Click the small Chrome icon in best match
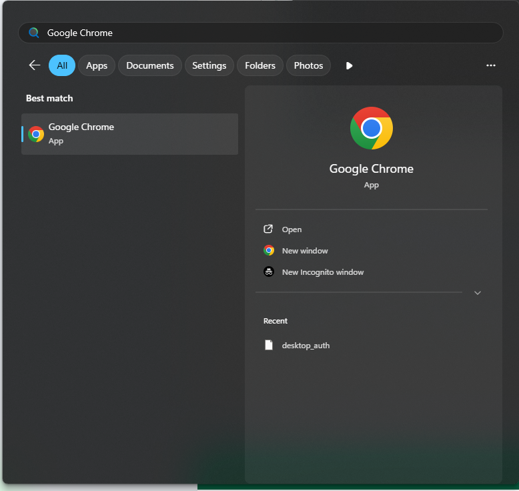Viewport: 519px width, 491px height. pos(36,134)
